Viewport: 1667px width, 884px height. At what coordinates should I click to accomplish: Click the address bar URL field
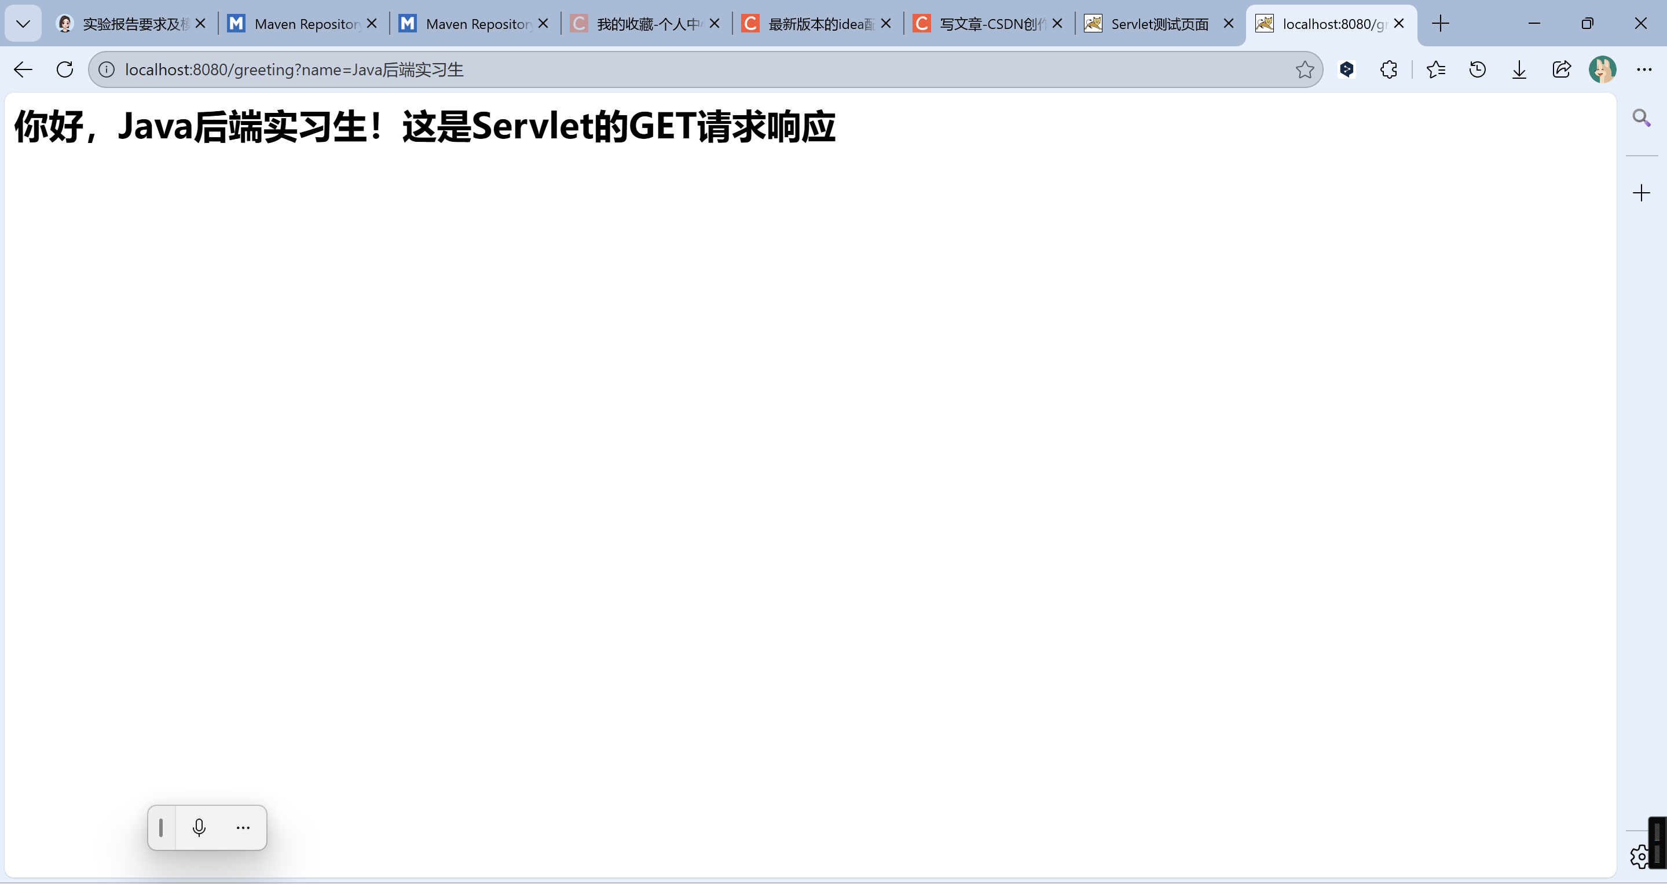coord(647,69)
